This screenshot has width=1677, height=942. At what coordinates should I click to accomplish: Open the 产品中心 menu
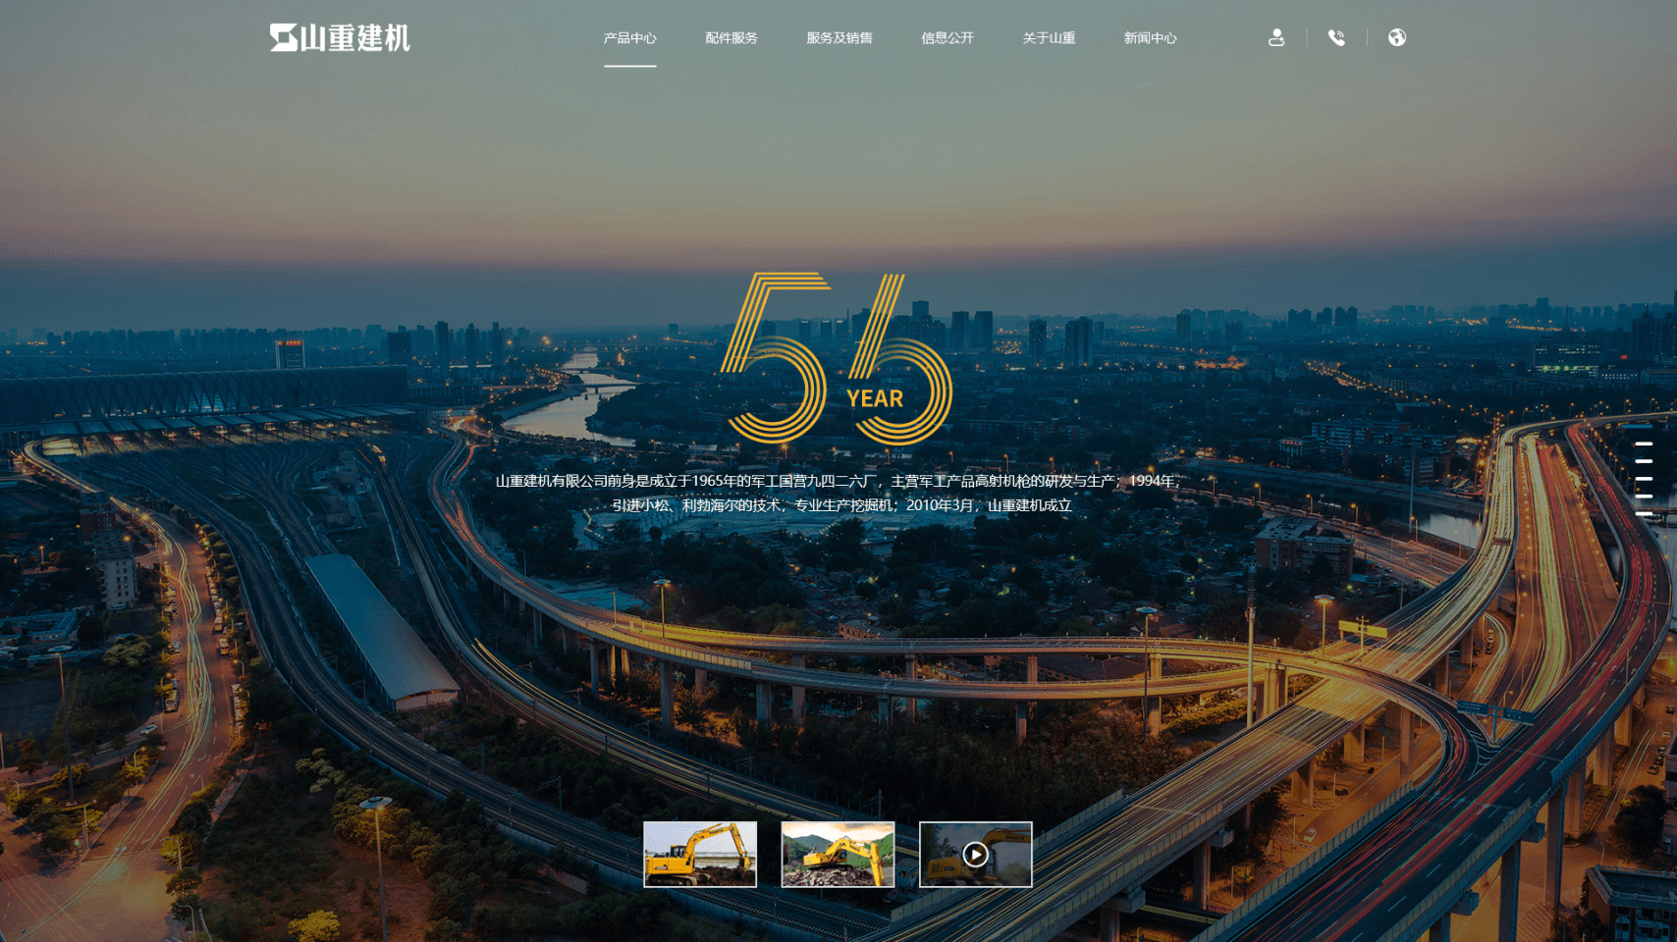(629, 38)
